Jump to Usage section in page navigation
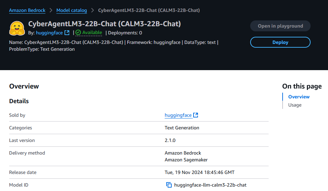328x191 pixels. click(x=295, y=105)
